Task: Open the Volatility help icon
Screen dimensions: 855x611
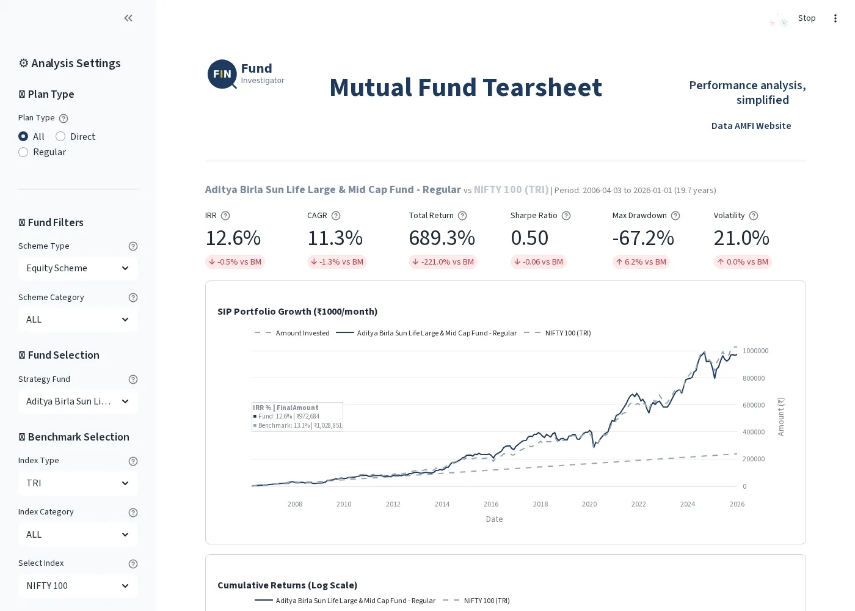Action: click(753, 216)
